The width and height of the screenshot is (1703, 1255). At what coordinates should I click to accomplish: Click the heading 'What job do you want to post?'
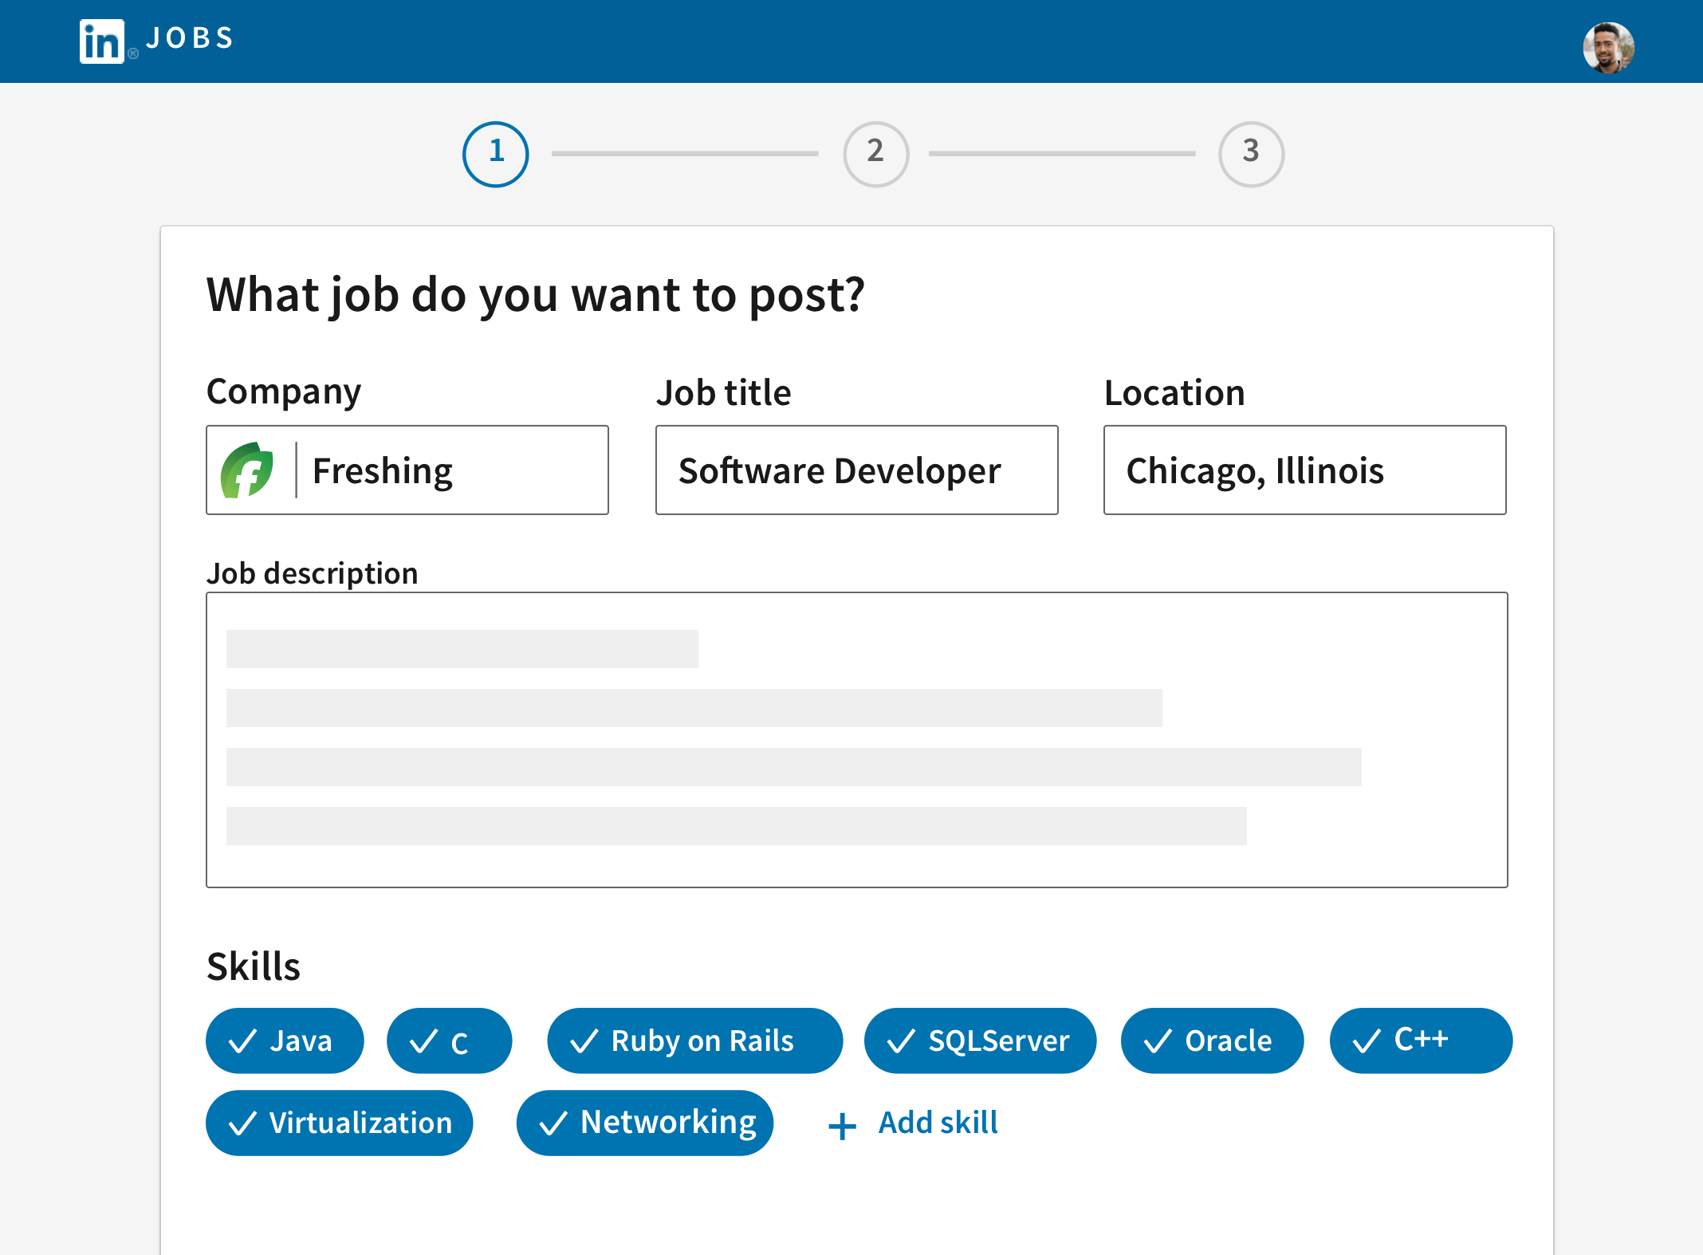[535, 296]
